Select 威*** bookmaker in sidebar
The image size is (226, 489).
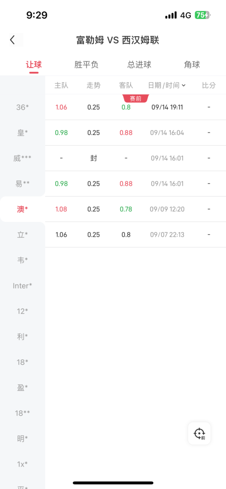[23, 158]
